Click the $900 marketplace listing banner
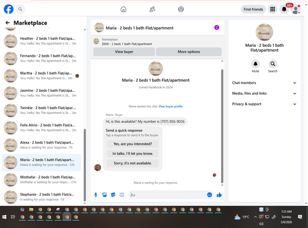The height and width of the screenshot is (228, 308). tap(158, 42)
